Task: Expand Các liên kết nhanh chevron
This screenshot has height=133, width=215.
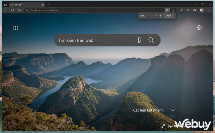Action: point(173,110)
